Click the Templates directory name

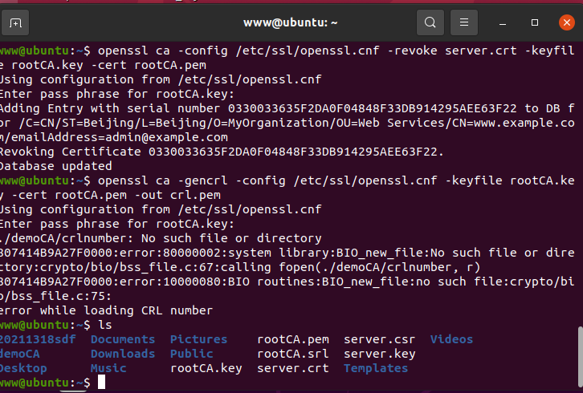tap(376, 368)
